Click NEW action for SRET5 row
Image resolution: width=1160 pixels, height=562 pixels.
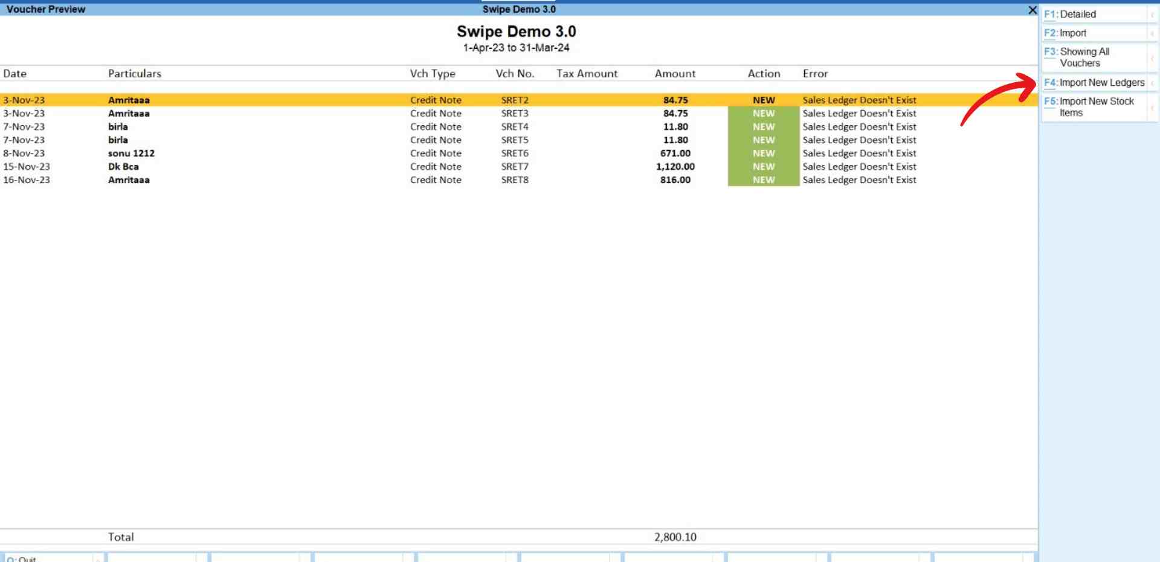(x=764, y=140)
